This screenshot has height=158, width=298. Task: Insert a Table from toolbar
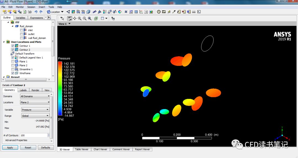click(x=136, y=12)
